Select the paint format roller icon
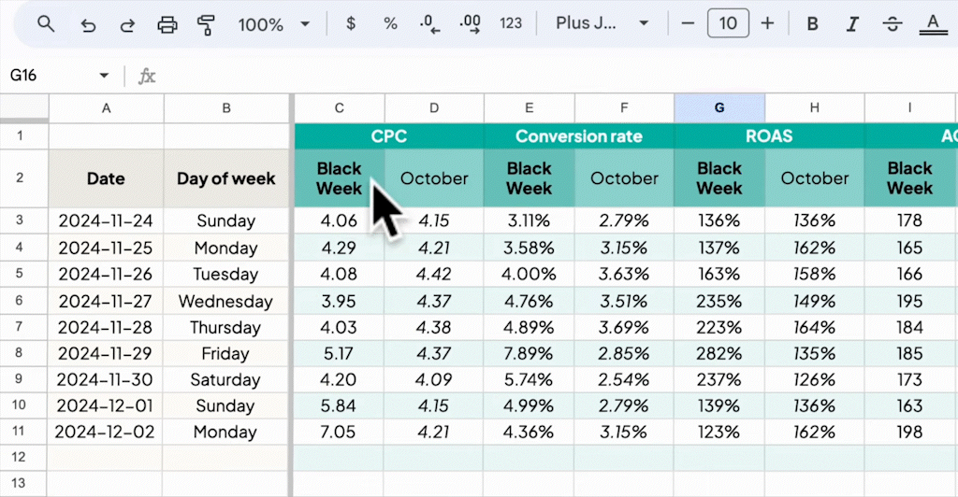 (207, 24)
